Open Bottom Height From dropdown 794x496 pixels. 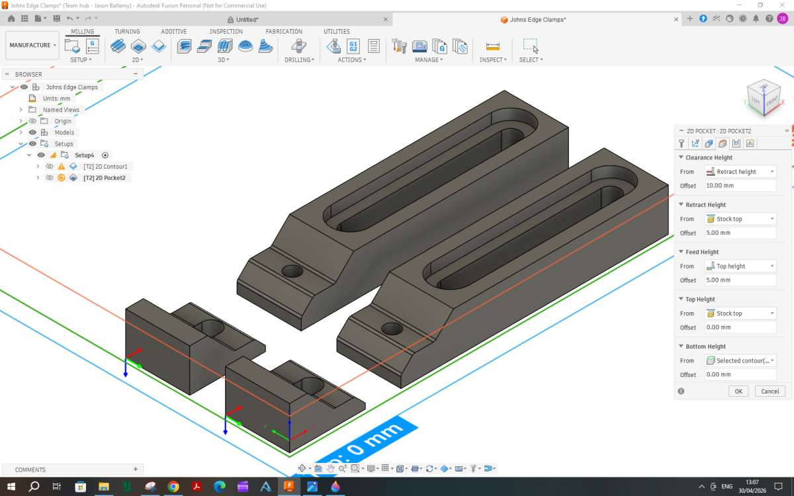(740, 360)
